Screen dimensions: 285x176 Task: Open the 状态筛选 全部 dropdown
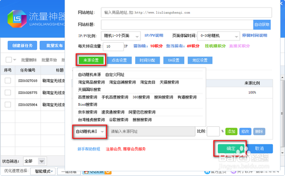[x=35, y=161]
